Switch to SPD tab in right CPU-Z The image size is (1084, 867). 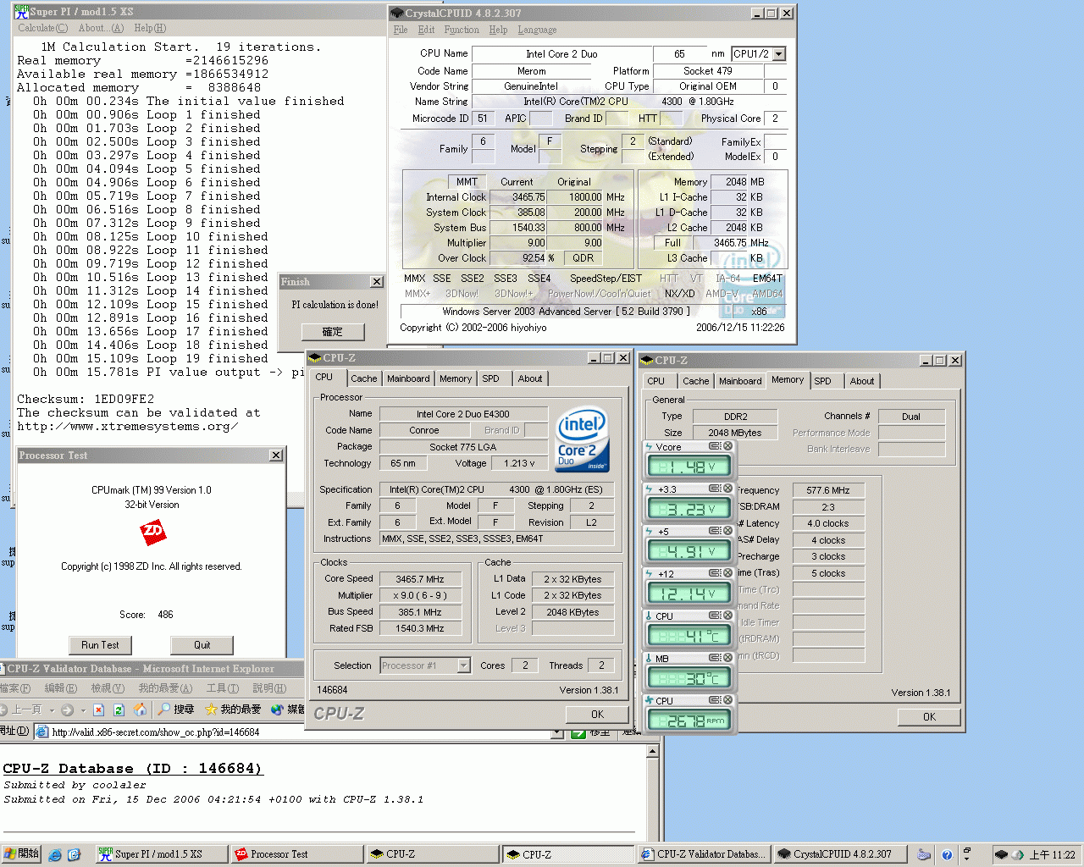pyautogui.click(x=823, y=381)
